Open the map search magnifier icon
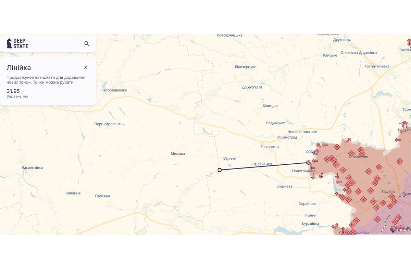 pos(87,43)
